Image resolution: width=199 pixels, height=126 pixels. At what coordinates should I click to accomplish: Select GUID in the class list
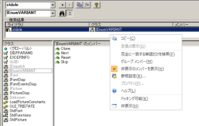[14, 62]
